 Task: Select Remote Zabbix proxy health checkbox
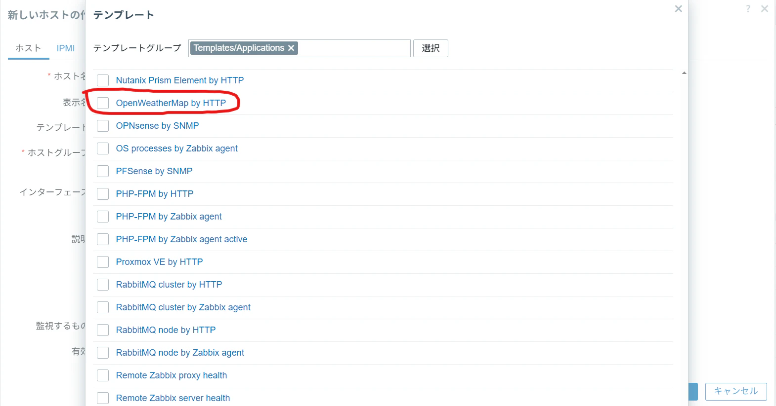point(103,375)
